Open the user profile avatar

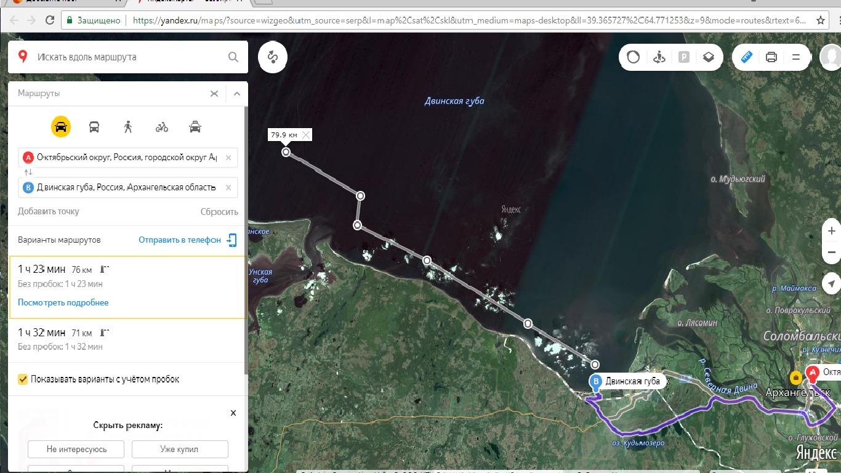pyautogui.click(x=831, y=57)
